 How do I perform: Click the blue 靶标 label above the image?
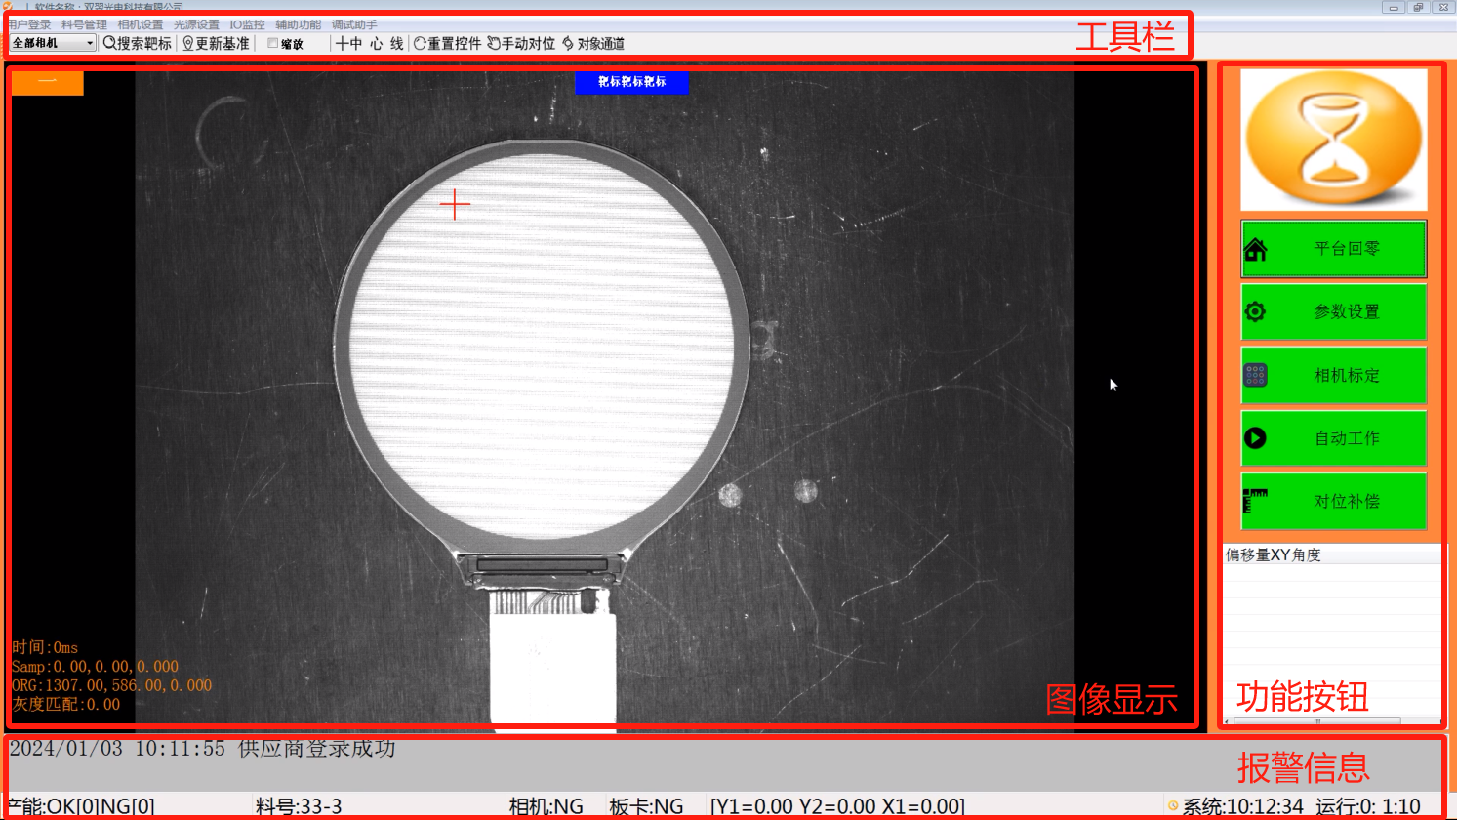[631, 82]
